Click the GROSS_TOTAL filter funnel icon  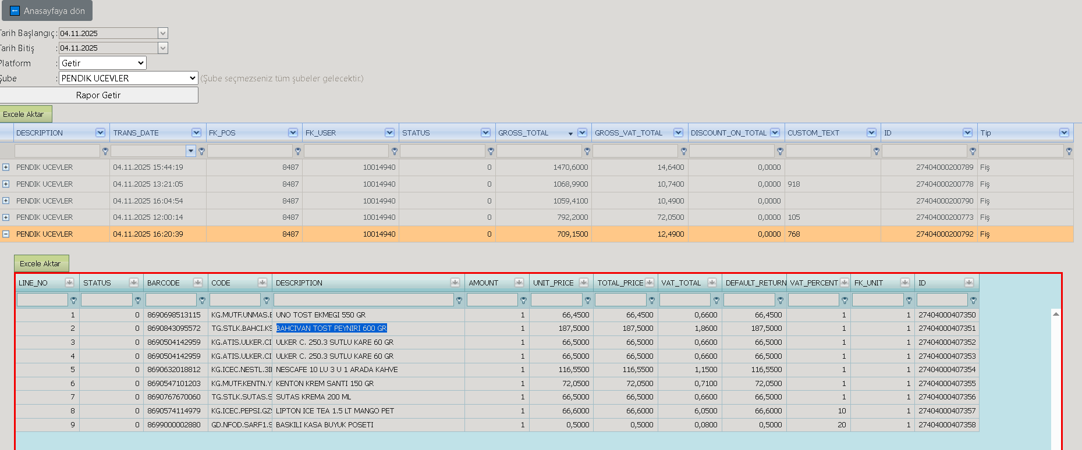click(587, 151)
